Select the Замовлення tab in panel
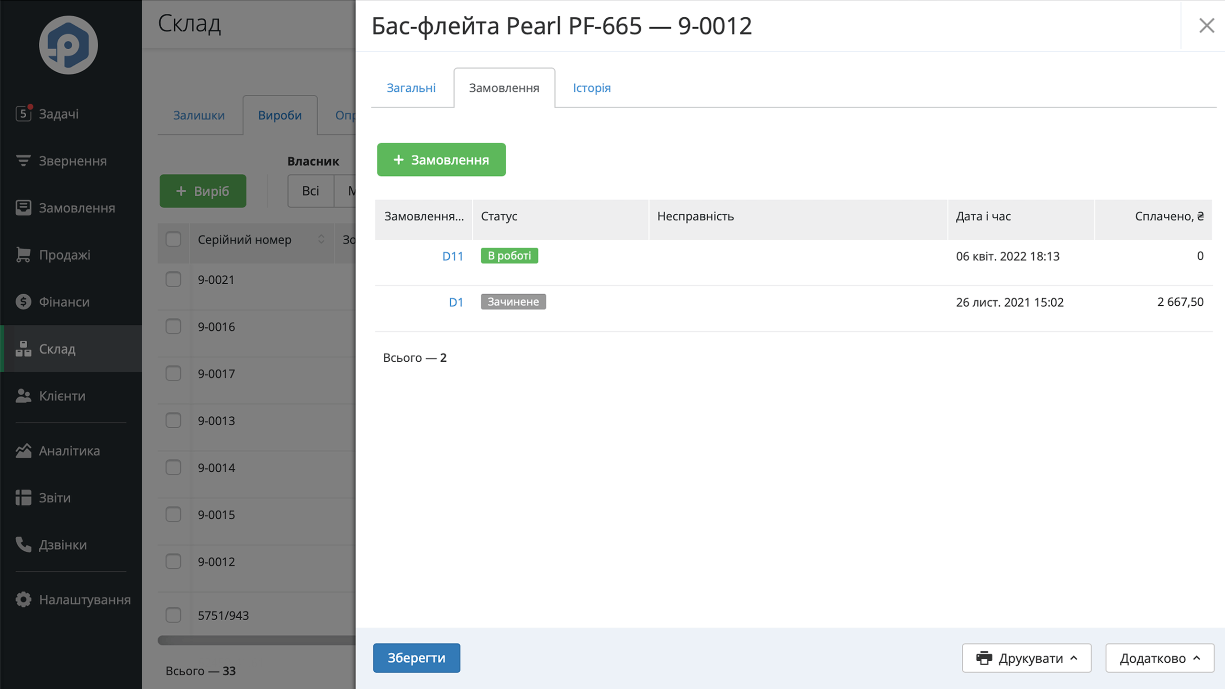 tap(504, 88)
